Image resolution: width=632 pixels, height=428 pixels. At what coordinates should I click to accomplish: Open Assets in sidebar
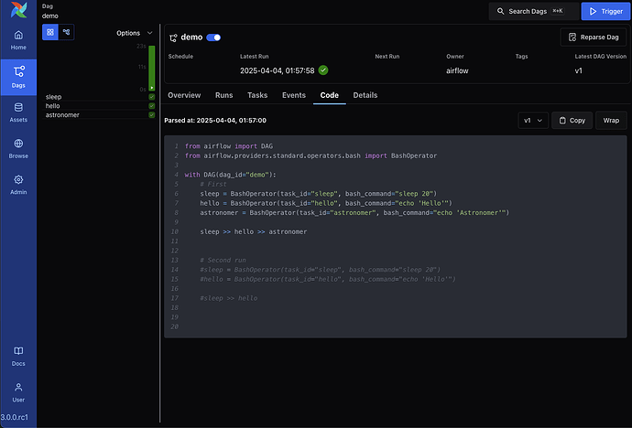click(x=18, y=112)
